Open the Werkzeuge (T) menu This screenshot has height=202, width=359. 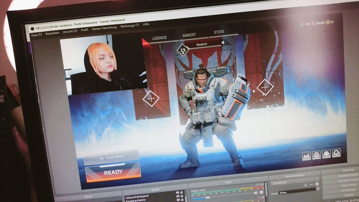(130, 26)
